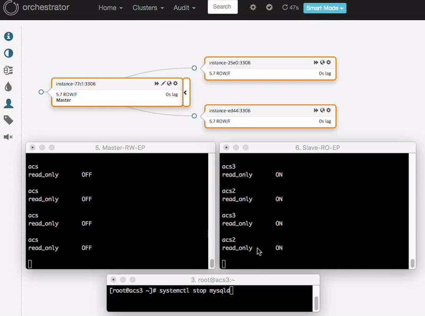
Task: Select the colorize contrast icon in the sidebar
Action: [8, 53]
